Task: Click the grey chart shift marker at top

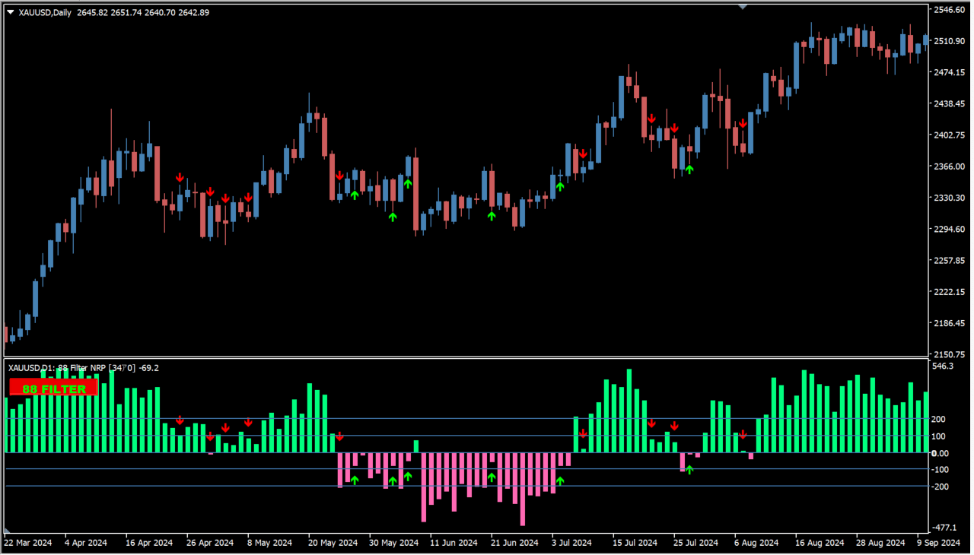Action: click(x=743, y=6)
